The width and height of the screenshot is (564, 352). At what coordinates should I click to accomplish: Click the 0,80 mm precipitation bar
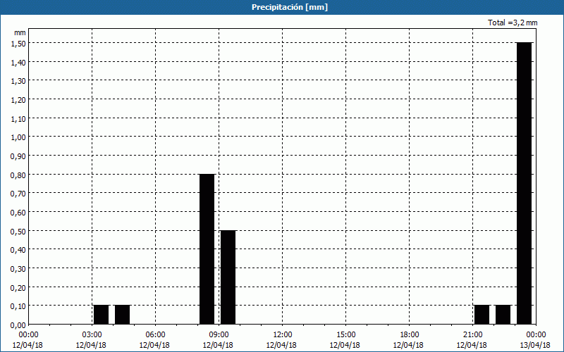coord(207,249)
